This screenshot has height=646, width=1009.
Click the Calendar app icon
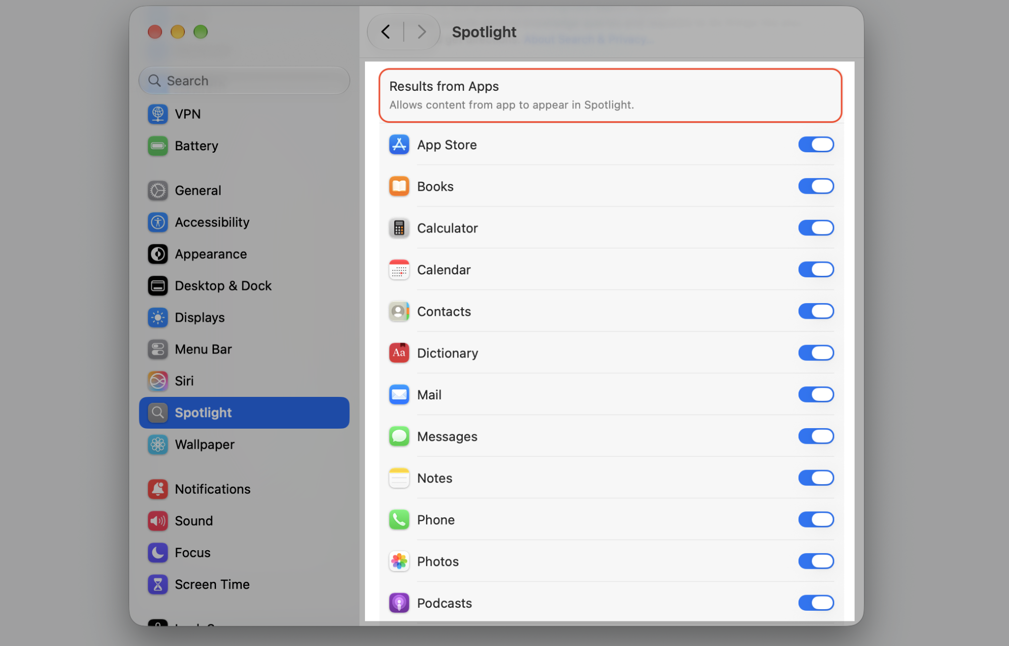pyautogui.click(x=399, y=270)
